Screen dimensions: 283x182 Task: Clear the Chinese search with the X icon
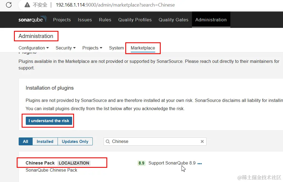[202, 142]
